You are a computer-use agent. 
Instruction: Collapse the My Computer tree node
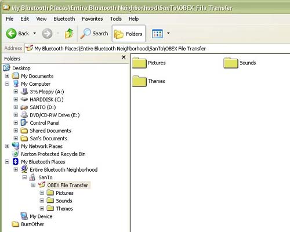(x=7, y=84)
